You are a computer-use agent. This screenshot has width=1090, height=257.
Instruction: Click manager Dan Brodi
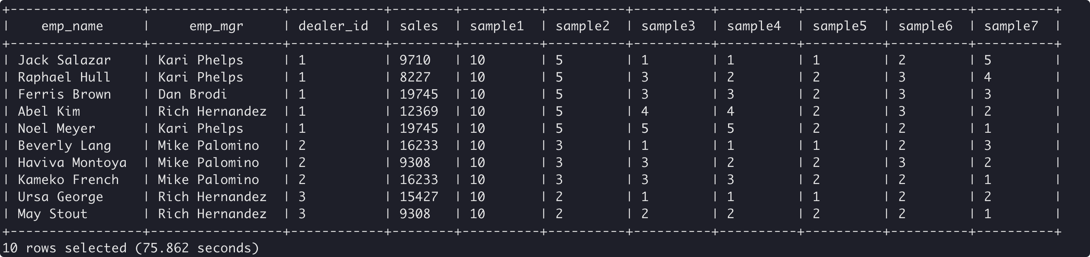192,94
